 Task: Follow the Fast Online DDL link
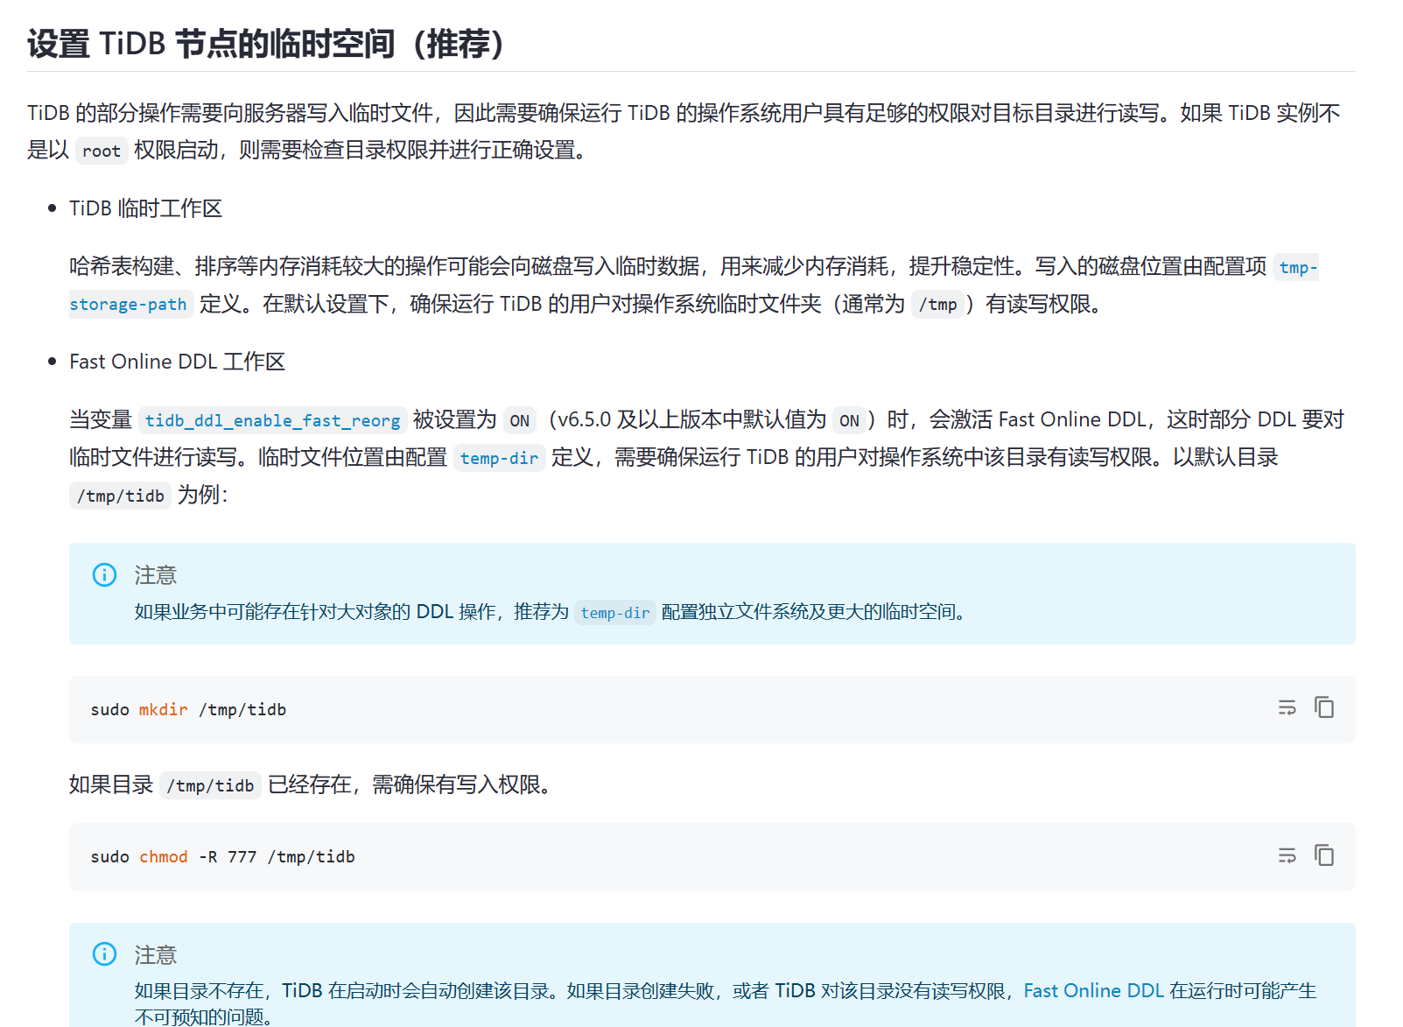pos(1093,990)
